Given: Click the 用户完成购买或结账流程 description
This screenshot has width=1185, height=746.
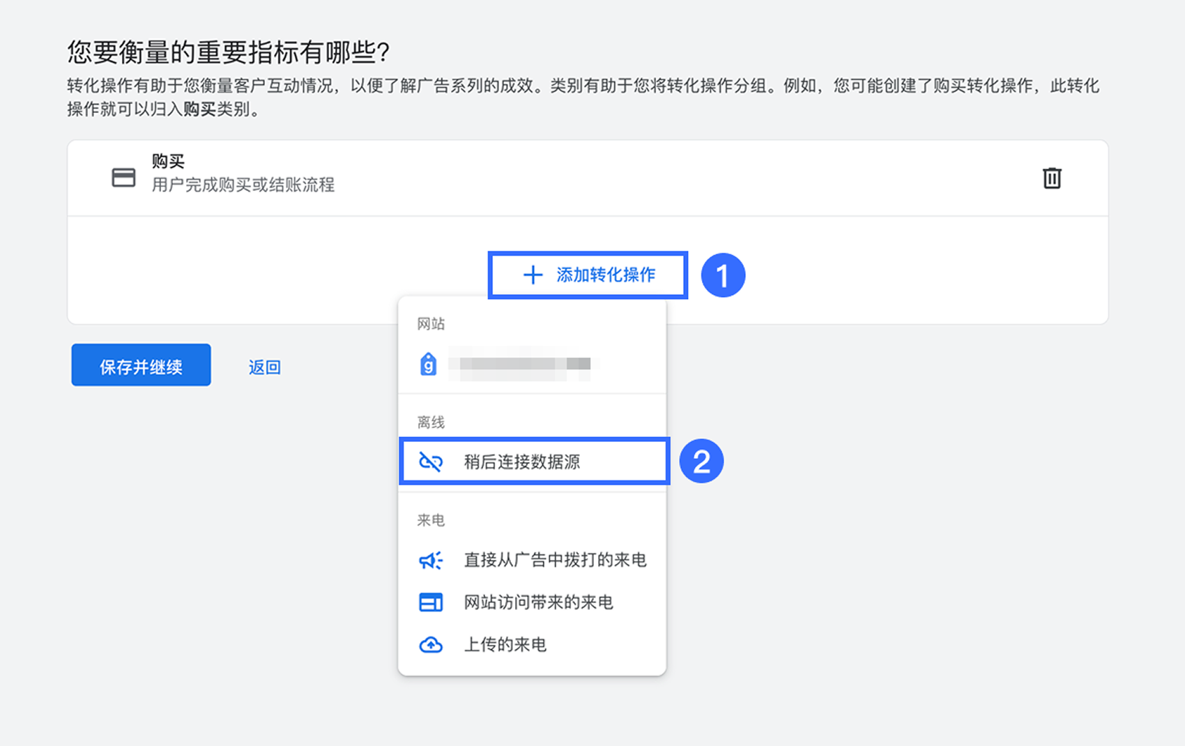Looking at the screenshot, I should [243, 185].
